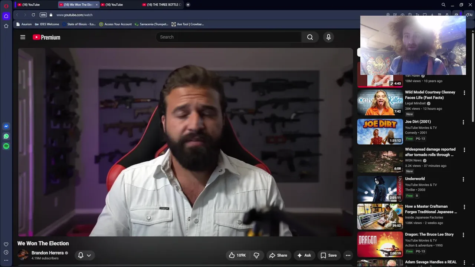This screenshot has width=475, height=267.
Task: Open the Van Halen video thumbnail
Action: tap(380, 81)
